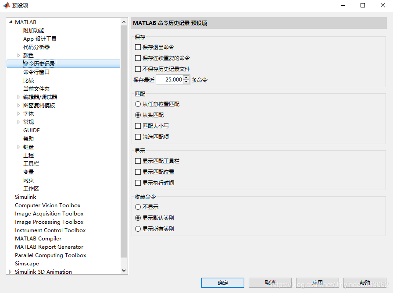Screen dimensions: 393x293
Task: Open Image Processing Toolbox preferences
Action: coord(49,222)
